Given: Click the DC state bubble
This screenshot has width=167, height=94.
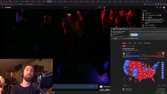Looking at the screenshot, I should pyautogui.click(x=163, y=78).
